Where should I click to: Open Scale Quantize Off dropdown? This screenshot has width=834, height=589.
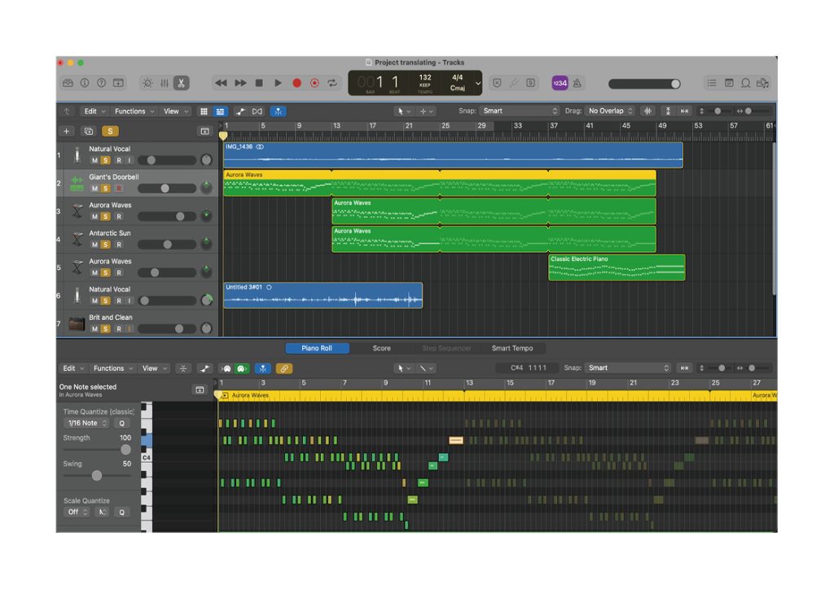(77, 512)
